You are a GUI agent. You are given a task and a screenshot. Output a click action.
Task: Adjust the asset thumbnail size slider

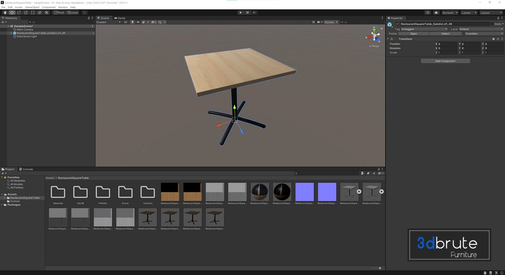click(x=380, y=268)
